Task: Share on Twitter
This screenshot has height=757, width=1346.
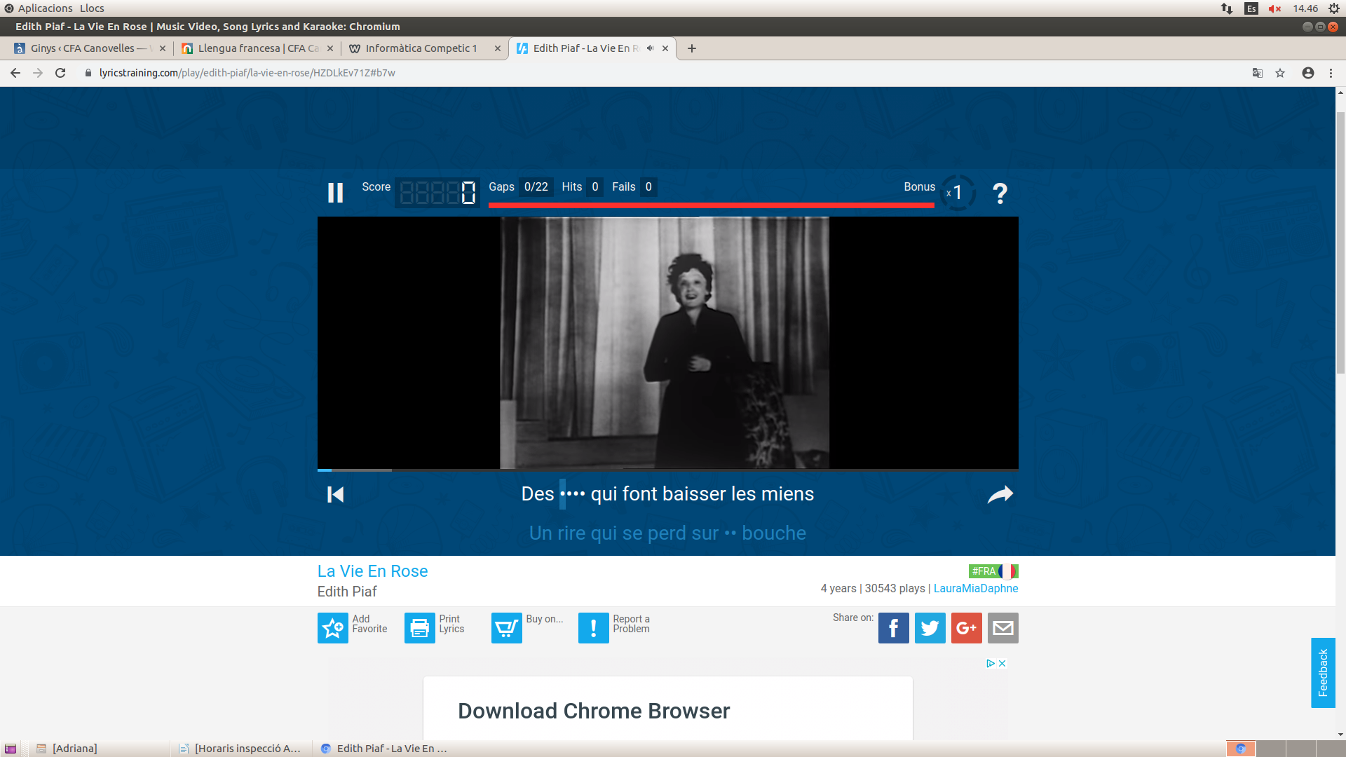Action: 930,628
